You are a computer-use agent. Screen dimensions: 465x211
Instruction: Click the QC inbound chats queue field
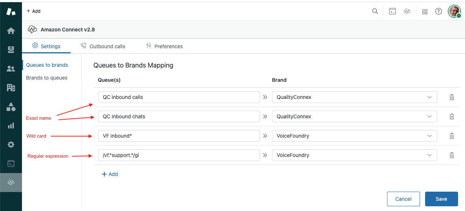[179, 116]
